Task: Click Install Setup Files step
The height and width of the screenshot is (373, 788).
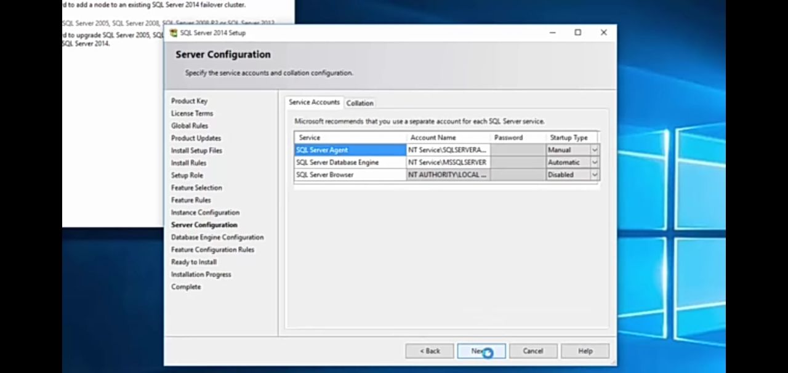Action: coord(196,150)
